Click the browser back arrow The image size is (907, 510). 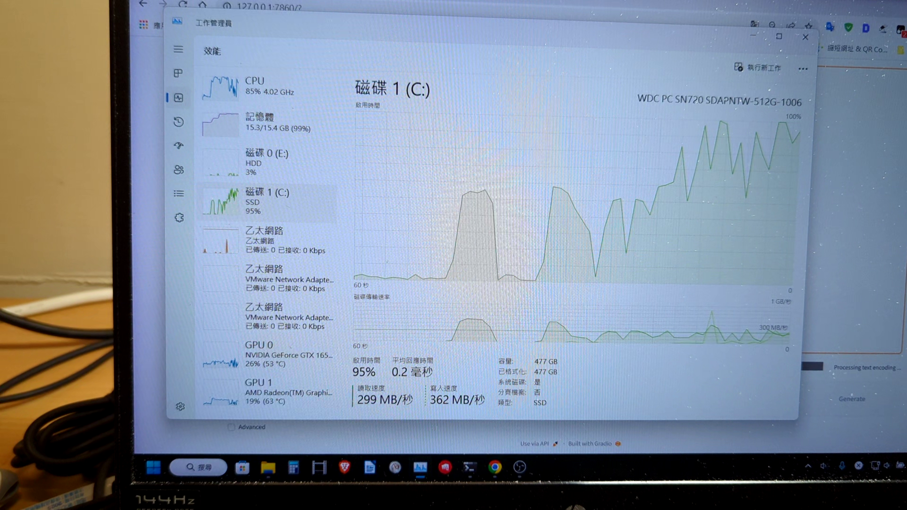tap(143, 4)
